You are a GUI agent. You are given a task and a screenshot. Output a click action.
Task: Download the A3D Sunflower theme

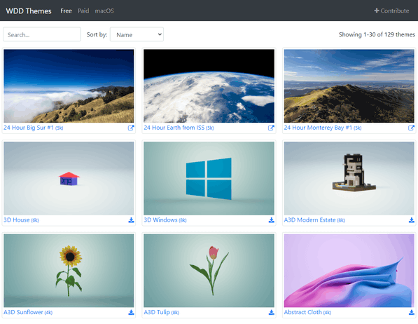tap(131, 312)
